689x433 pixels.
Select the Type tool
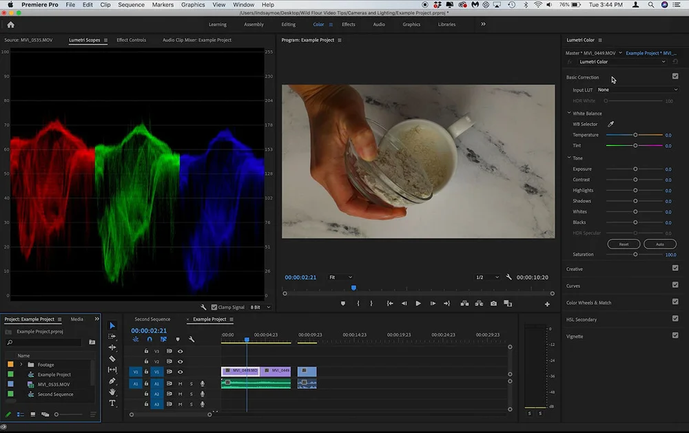click(x=112, y=403)
